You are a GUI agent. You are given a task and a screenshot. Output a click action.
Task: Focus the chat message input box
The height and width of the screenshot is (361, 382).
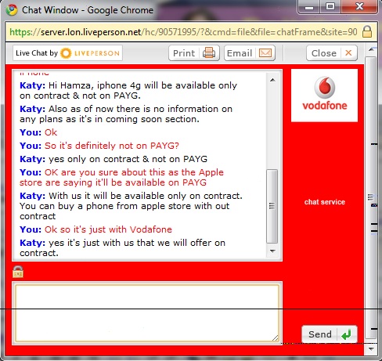(x=147, y=313)
